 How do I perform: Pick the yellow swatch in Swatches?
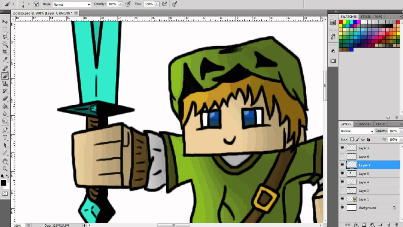click(x=345, y=22)
